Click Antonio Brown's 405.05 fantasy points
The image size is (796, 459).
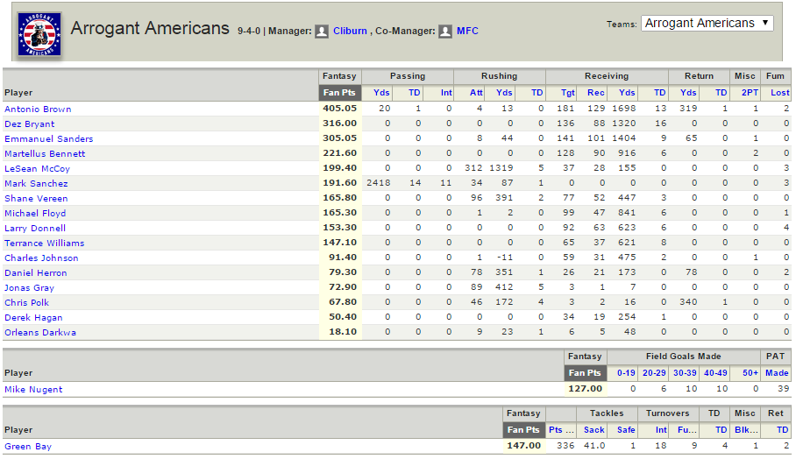click(339, 108)
